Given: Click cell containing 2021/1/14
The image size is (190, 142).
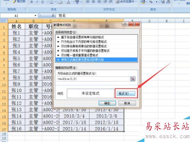Looking at the screenshot, I should 74,129.
